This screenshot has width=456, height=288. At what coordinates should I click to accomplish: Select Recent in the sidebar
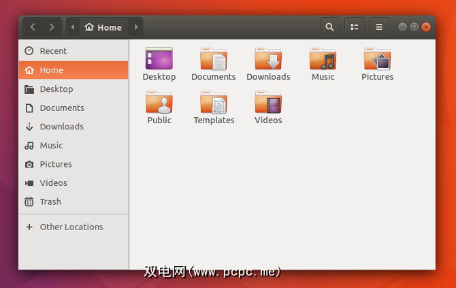pyautogui.click(x=74, y=51)
